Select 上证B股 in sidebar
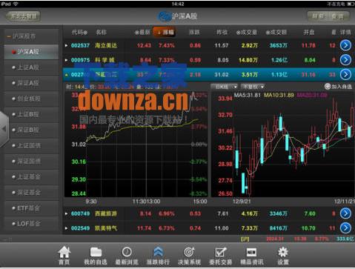The width and height of the screenshot is (355, 269). coord(31,114)
